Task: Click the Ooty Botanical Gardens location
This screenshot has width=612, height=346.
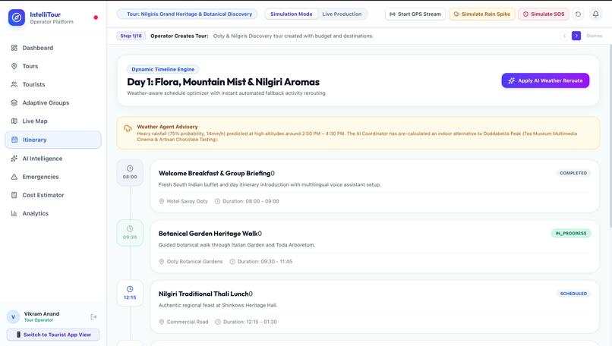Action: coord(191,262)
